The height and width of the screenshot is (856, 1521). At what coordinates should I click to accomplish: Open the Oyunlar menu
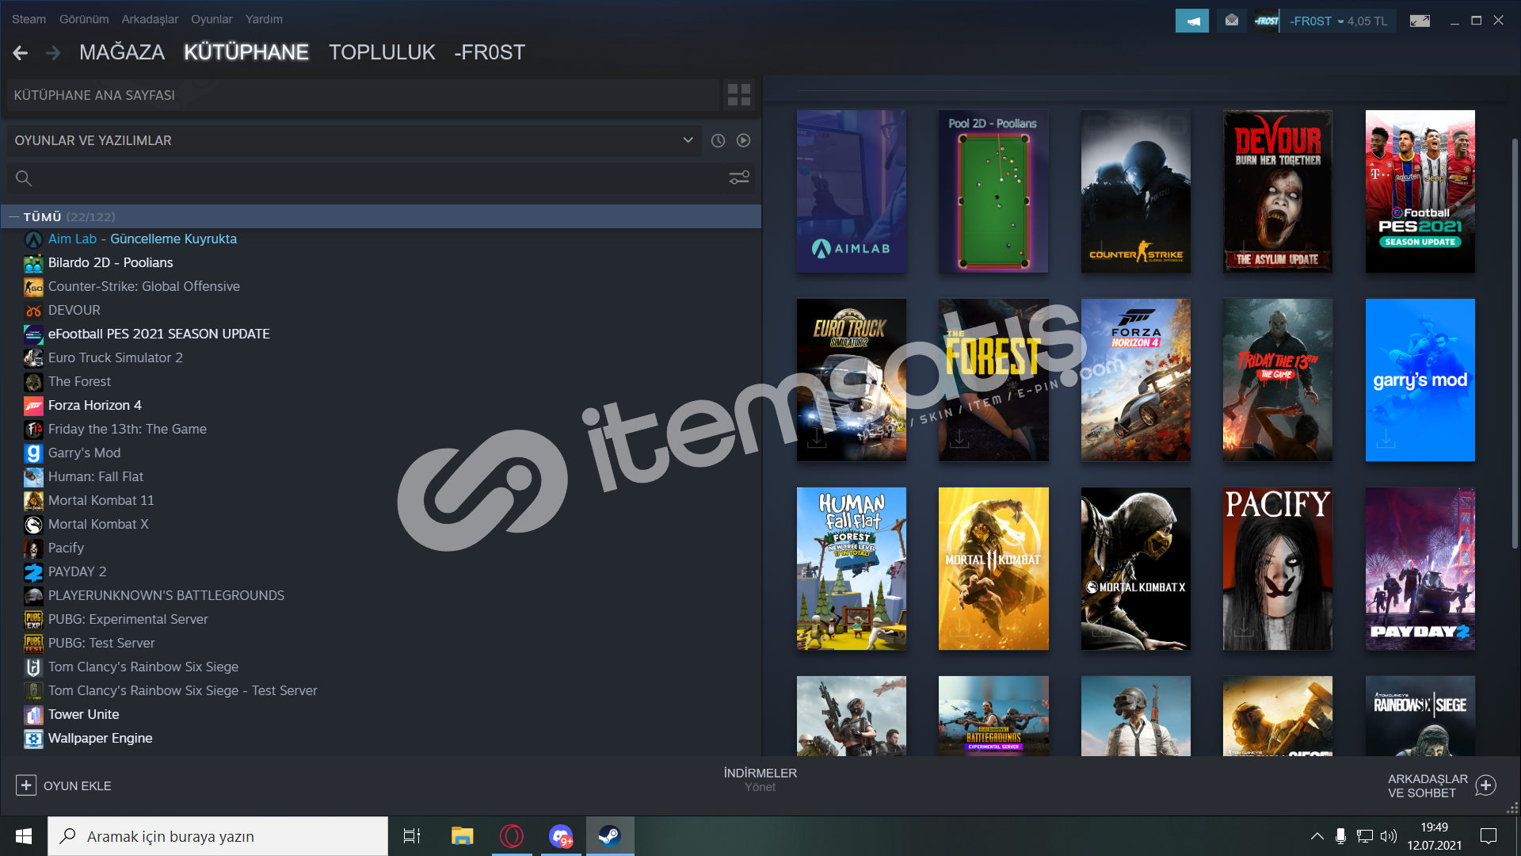pyautogui.click(x=212, y=19)
